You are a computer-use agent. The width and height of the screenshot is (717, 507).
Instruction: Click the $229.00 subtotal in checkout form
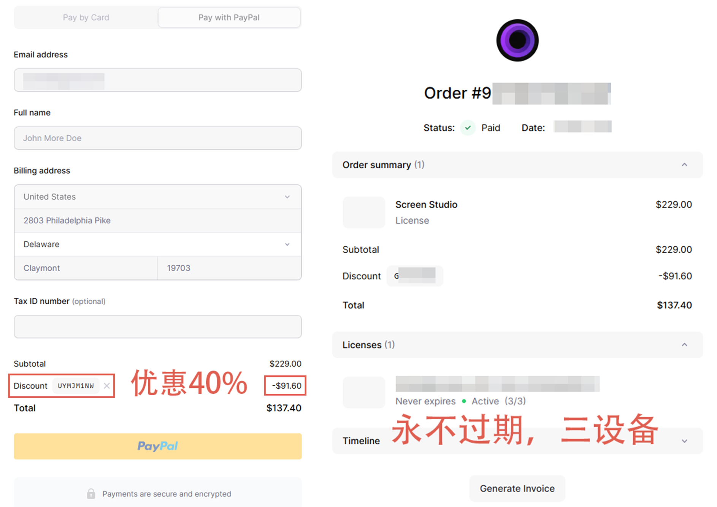[285, 364]
